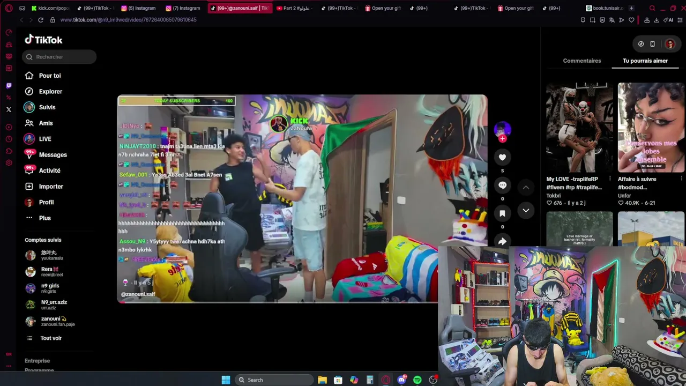Viewport: 686px width, 386px height.
Task: Open File Explorer from taskbar
Action: (322, 380)
